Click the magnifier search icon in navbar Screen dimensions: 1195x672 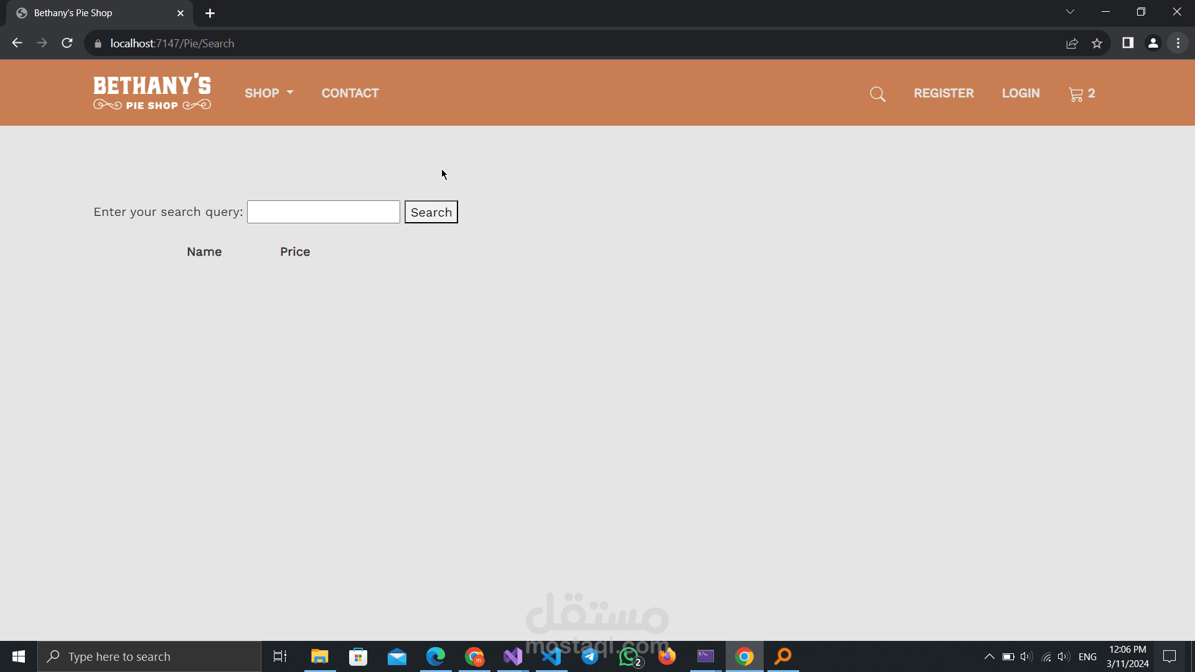point(878,94)
